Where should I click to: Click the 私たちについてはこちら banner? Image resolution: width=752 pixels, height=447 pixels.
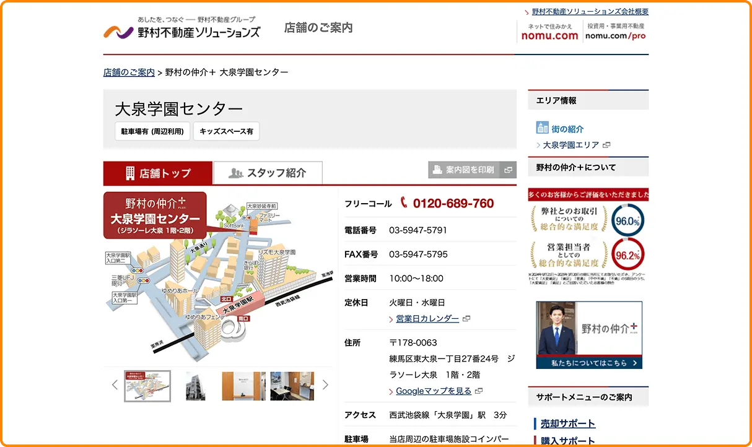pyautogui.click(x=588, y=362)
